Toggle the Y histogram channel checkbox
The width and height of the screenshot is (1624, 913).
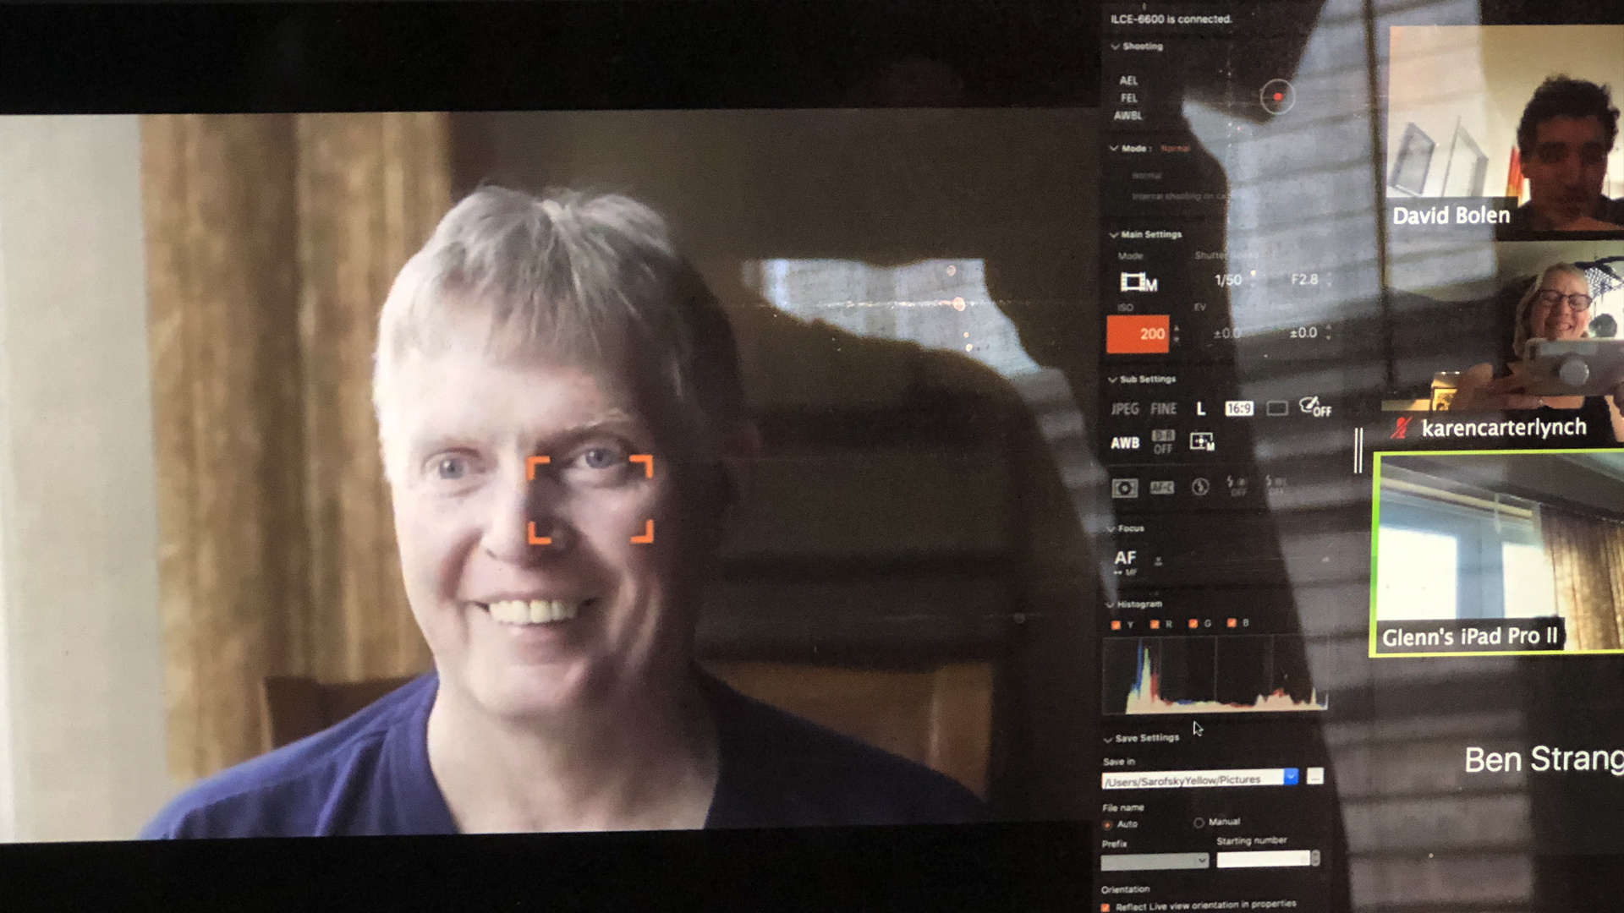1116,625
